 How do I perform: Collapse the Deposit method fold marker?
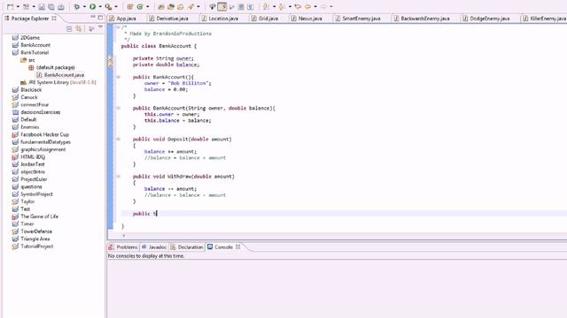tap(118, 139)
